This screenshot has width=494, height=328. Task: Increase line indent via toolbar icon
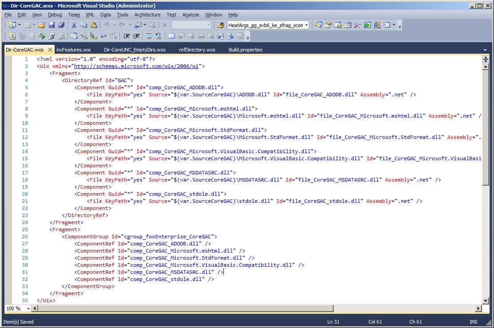point(136,36)
